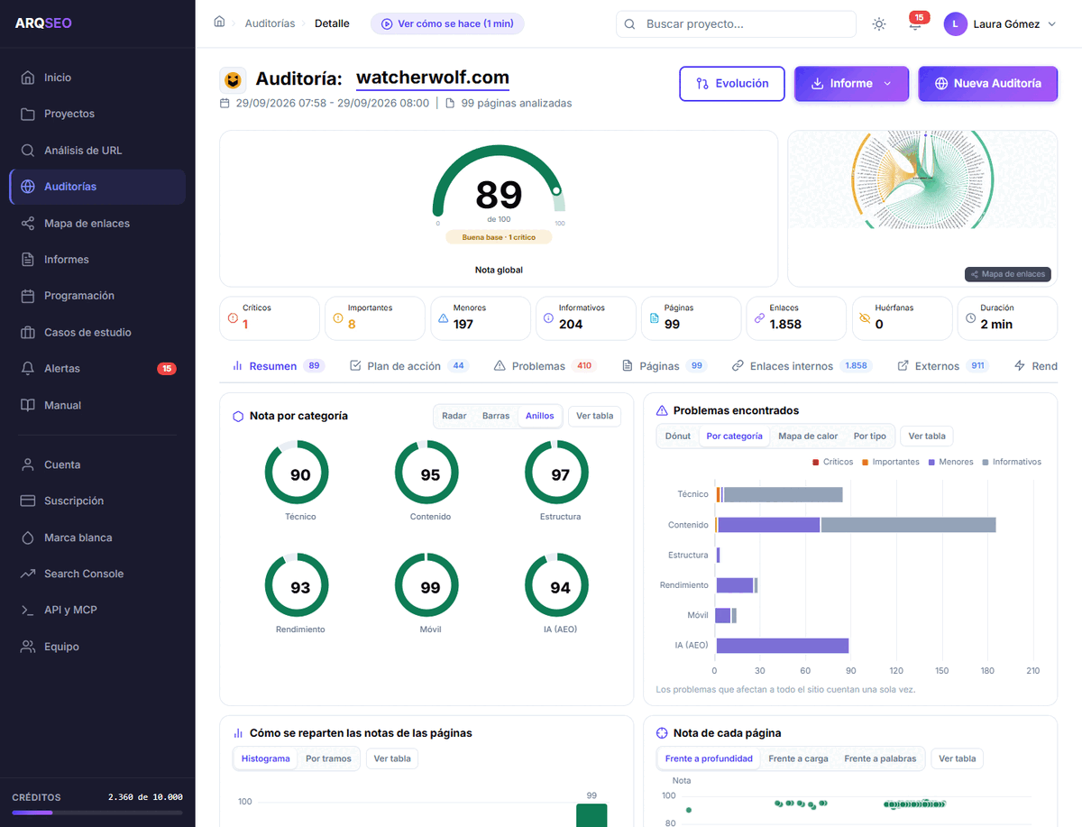
Task: Open Manual in the sidebar
Action: pyautogui.click(x=97, y=405)
